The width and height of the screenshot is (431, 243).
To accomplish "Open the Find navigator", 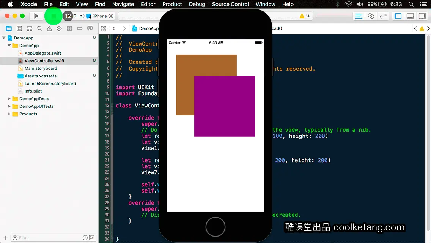I will (39, 28).
